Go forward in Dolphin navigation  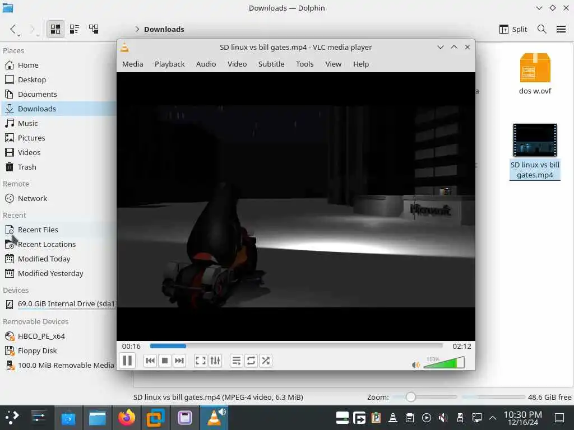point(33,29)
